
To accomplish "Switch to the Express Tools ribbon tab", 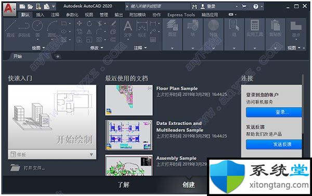I will coord(181,15).
